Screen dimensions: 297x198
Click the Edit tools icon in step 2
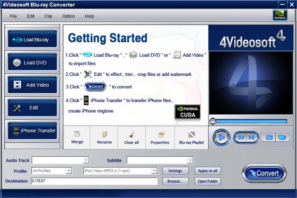tap(88, 74)
